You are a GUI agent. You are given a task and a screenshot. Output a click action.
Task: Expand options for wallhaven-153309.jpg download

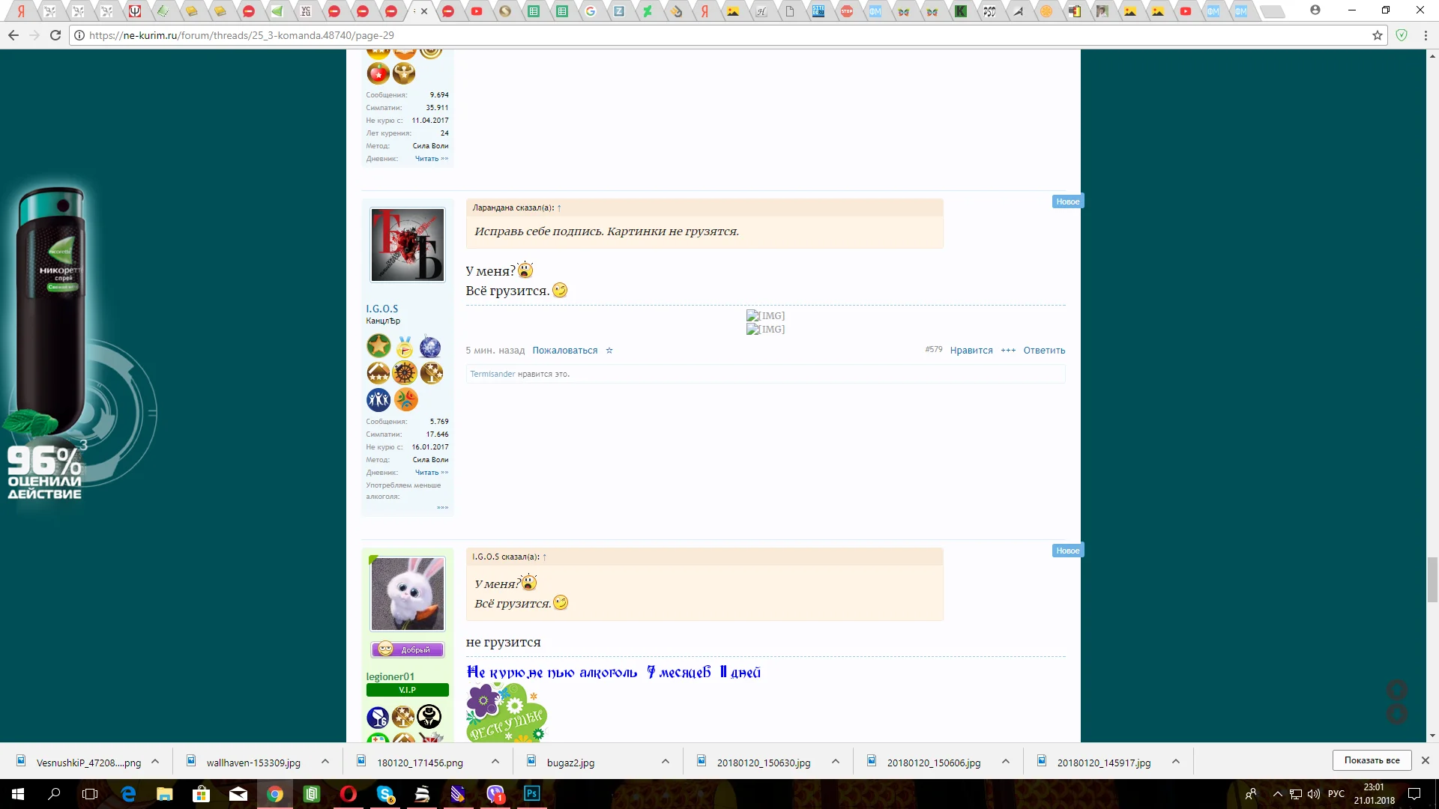tap(325, 762)
